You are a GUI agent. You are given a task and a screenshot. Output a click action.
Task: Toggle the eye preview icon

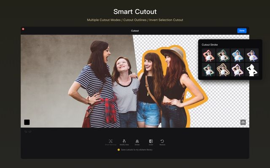point(243,122)
